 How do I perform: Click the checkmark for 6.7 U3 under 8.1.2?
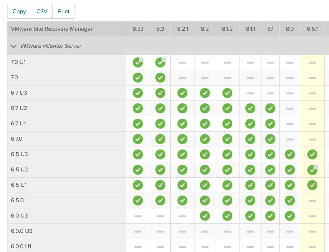(227, 93)
